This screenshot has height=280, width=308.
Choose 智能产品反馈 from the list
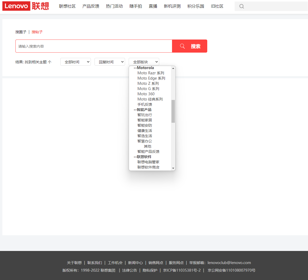pyautogui.click(x=148, y=152)
